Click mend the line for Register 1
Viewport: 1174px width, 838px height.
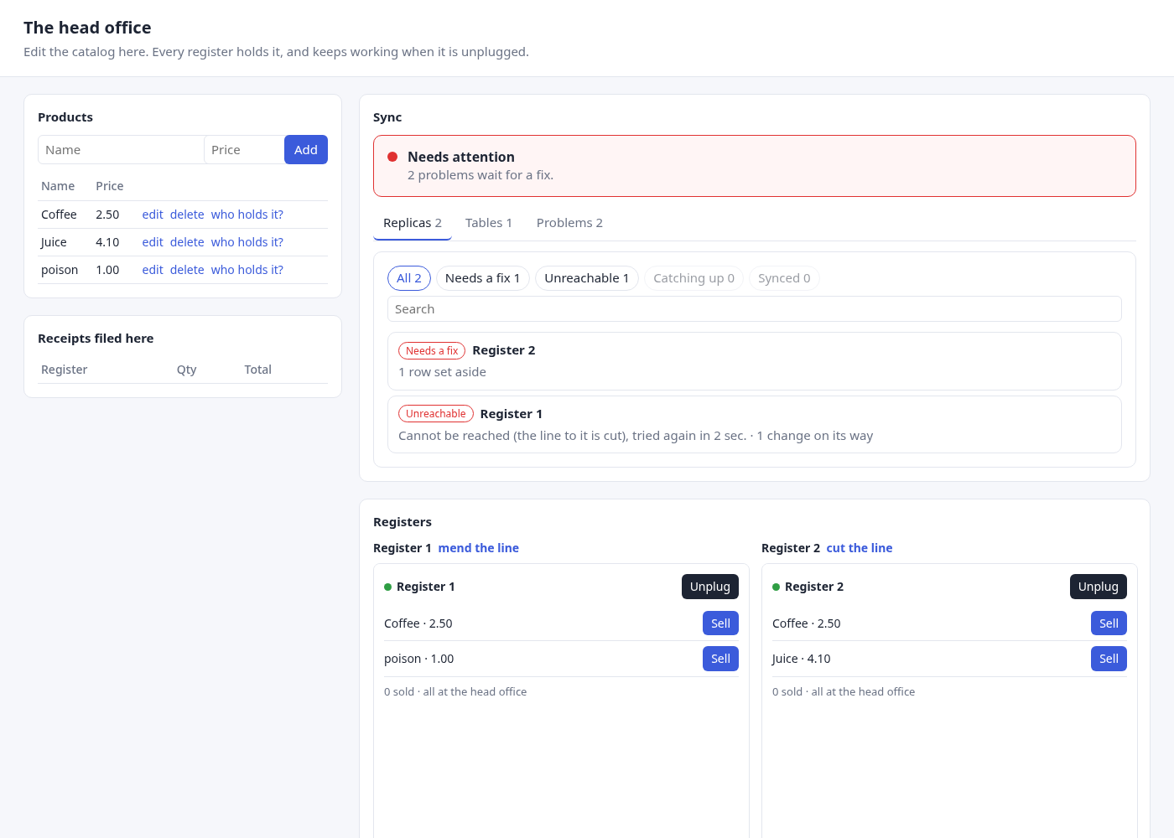(479, 548)
